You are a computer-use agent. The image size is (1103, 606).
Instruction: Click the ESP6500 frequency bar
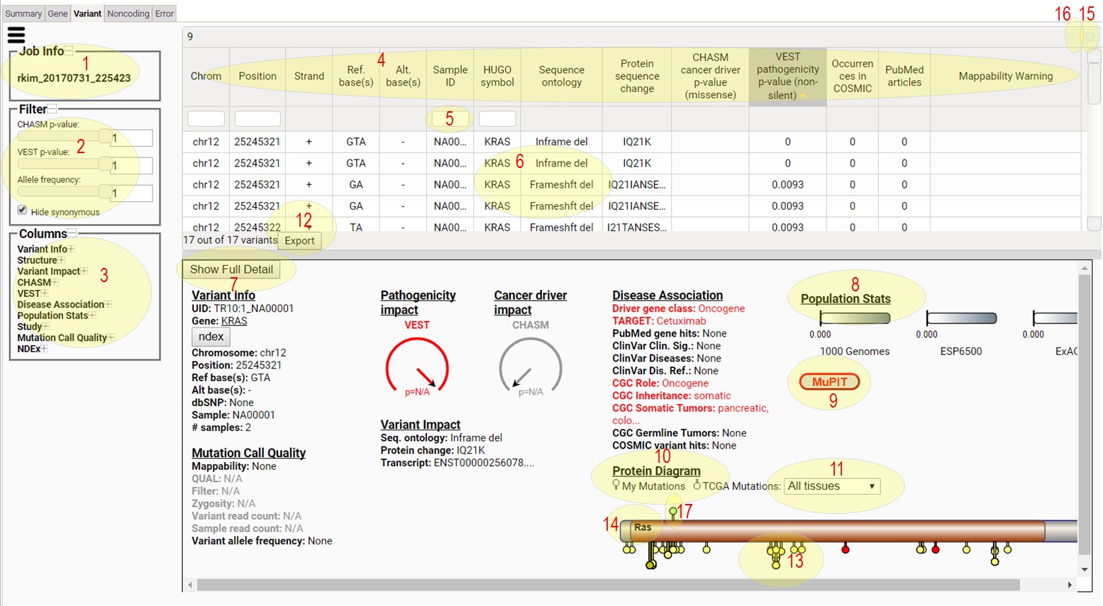[x=961, y=318]
